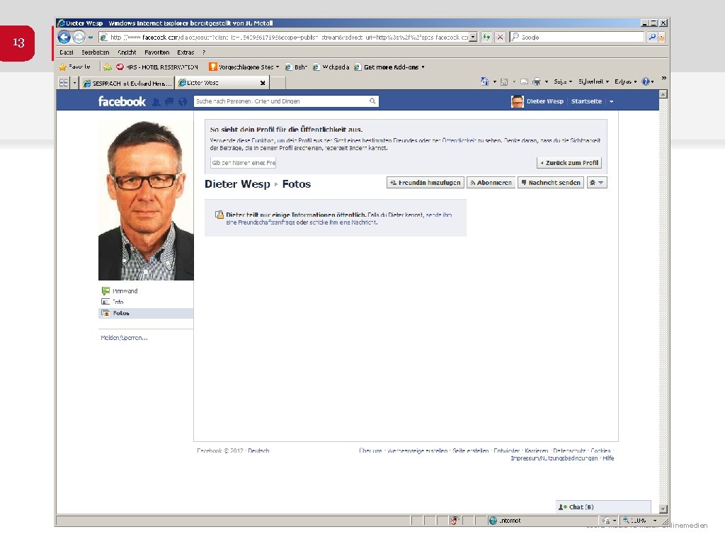Switch to the GESPRÄCH mit Eckhard tab
725x544 pixels.
[x=127, y=84]
